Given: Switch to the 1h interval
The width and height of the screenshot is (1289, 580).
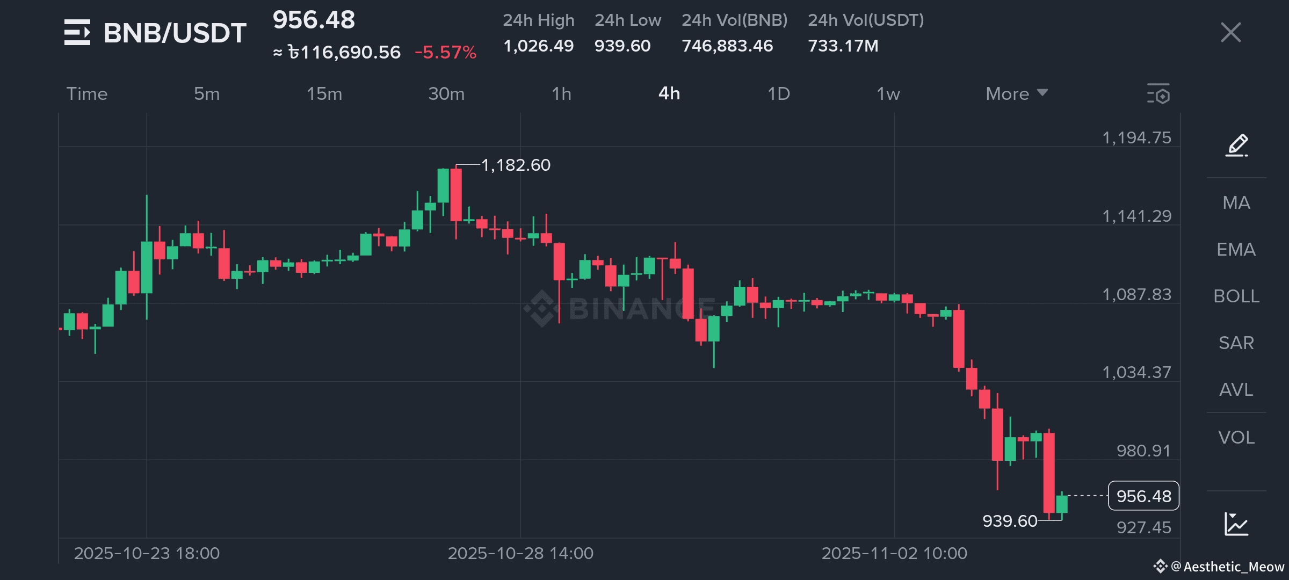Looking at the screenshot, I should click(x=561, y=94).
